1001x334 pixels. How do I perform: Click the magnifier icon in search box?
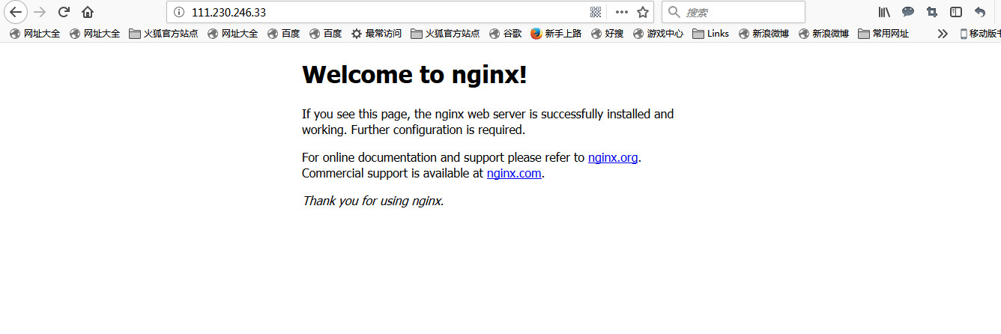[x=674, y=12]
